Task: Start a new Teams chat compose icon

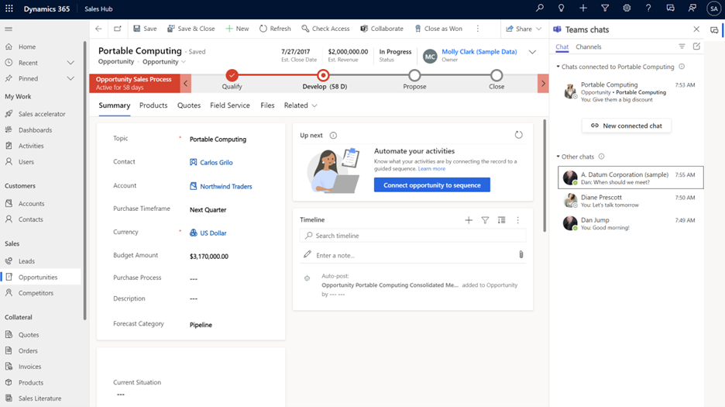Action: (x=696, y=47)
